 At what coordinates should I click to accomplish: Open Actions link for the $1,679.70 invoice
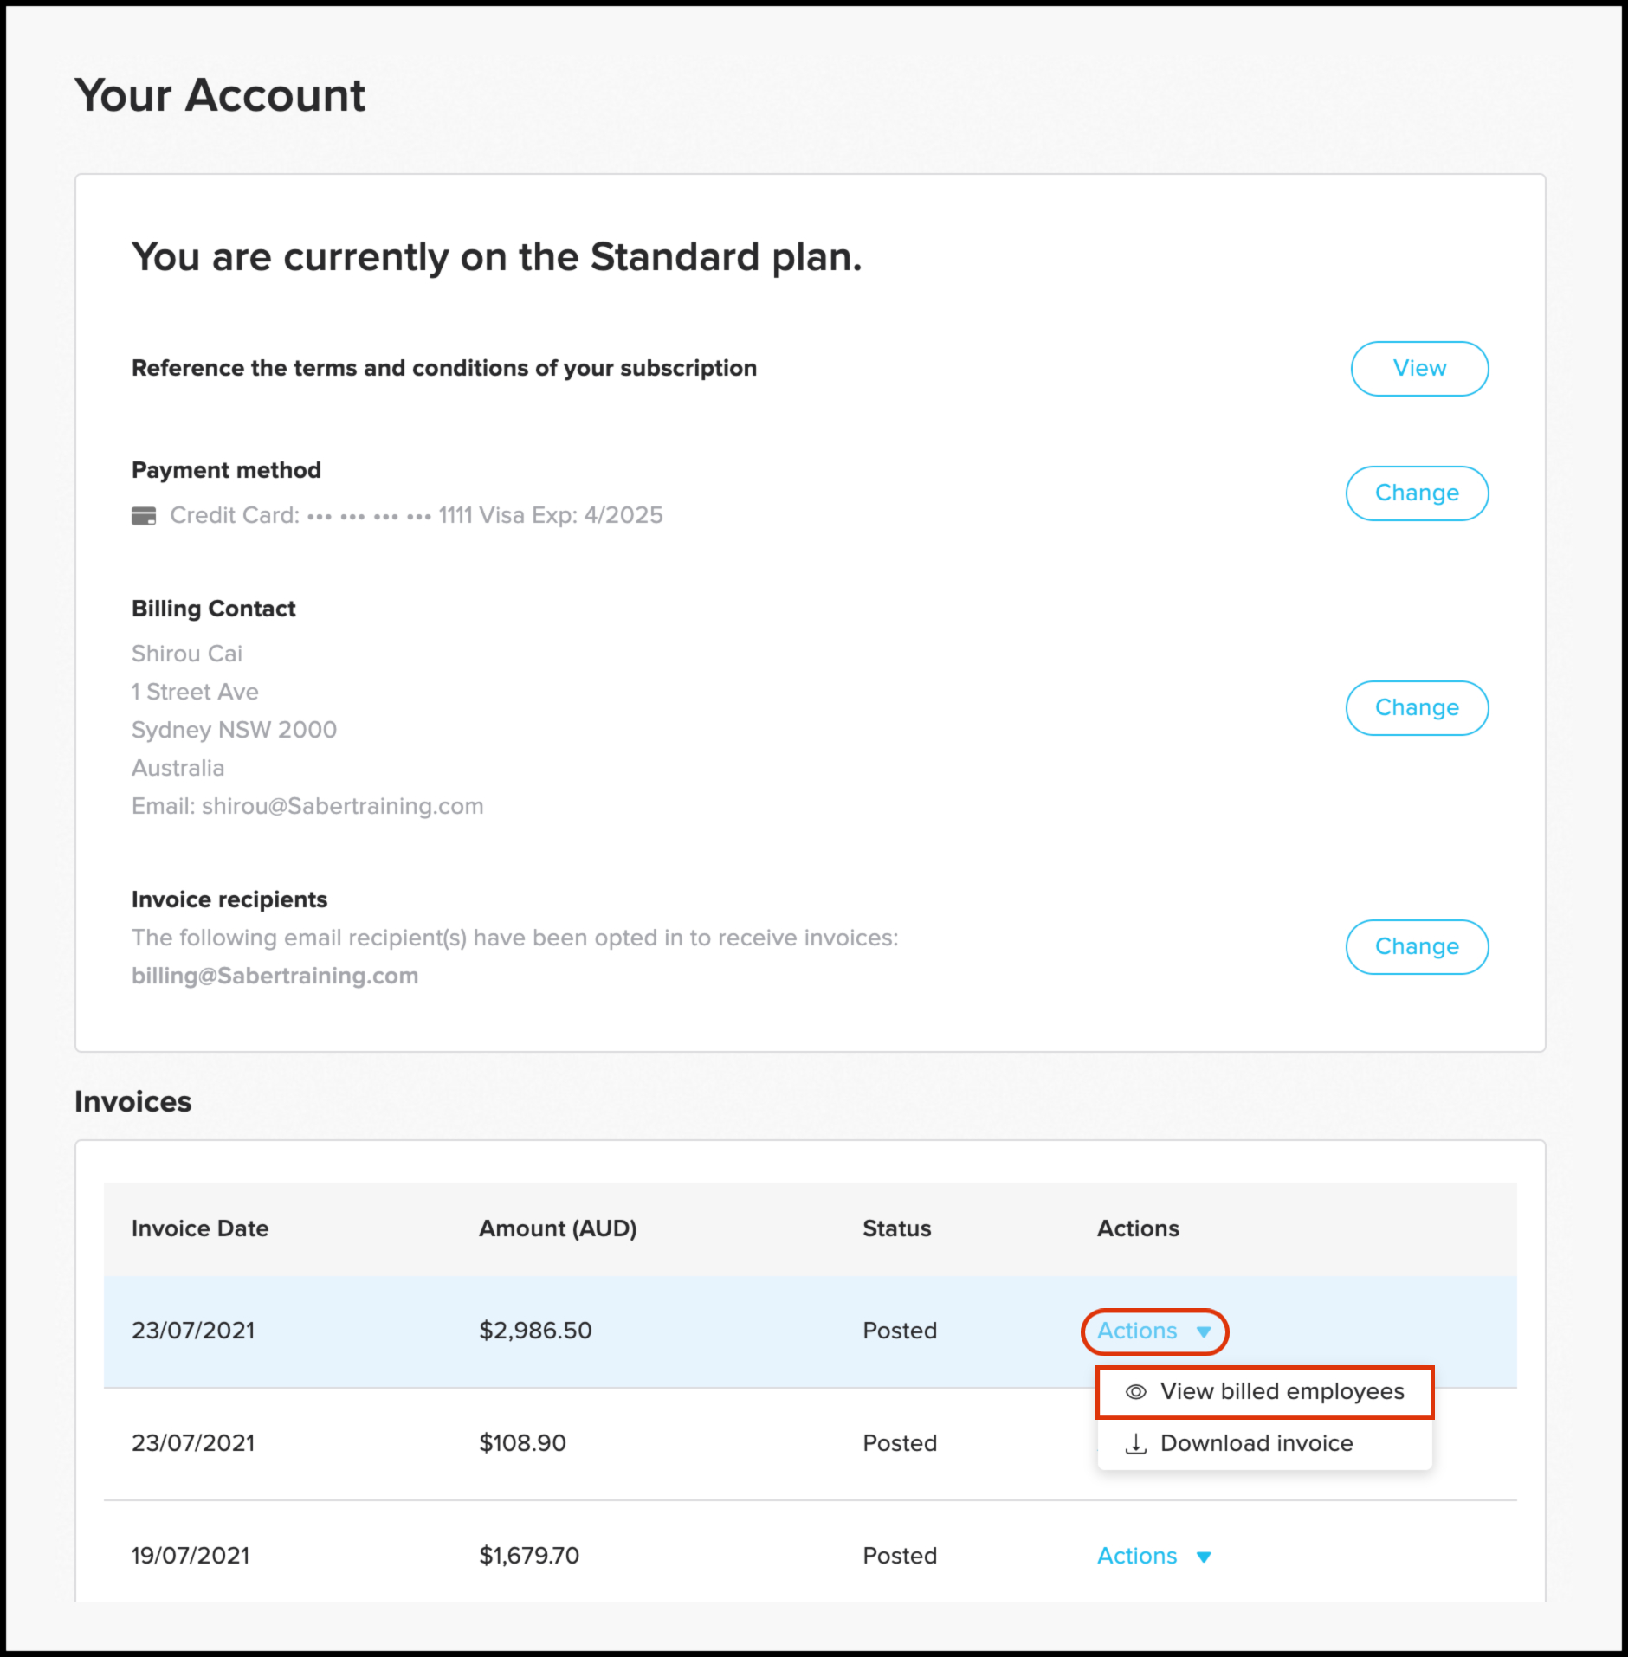tap(1137, 1556)
